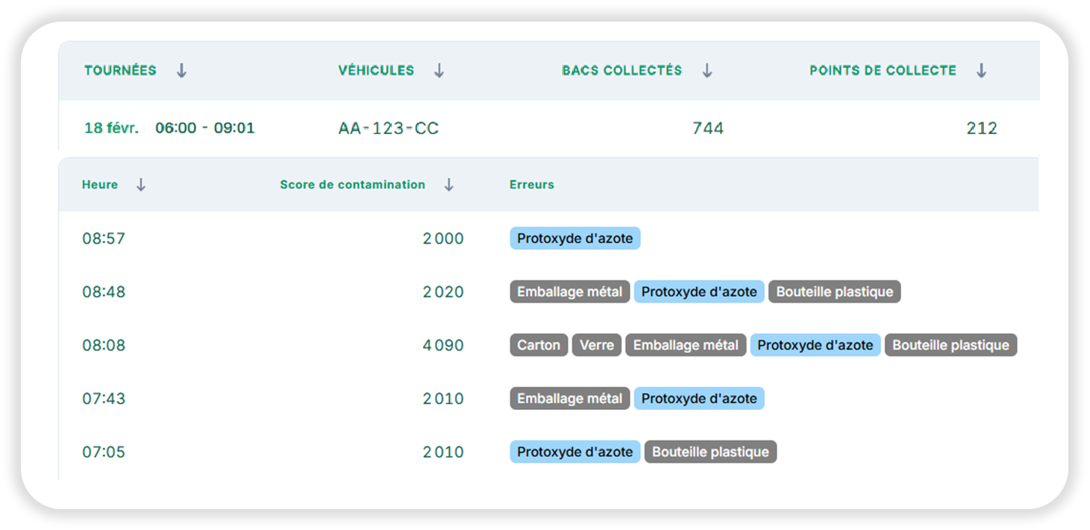Viewport: 1090px width, 530px height.
Task: Click the score 2 020
Action: 443,291
